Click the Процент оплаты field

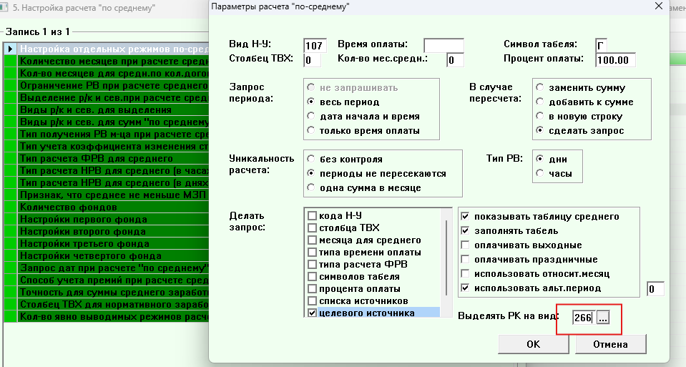614,60
